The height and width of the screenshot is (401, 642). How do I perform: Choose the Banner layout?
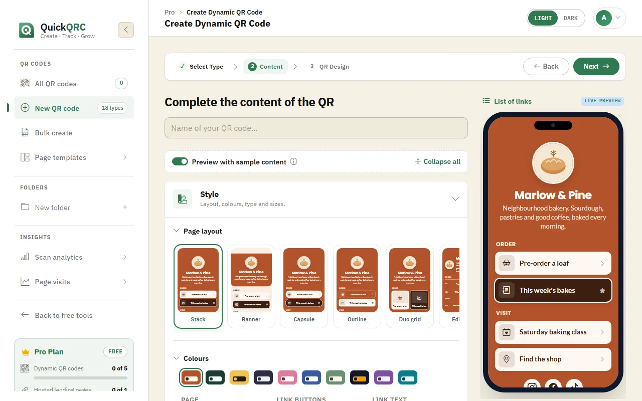click(x=251, y=286)
